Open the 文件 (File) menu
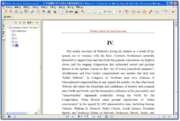This screenshot has height=121, width=180. (9, 7)
